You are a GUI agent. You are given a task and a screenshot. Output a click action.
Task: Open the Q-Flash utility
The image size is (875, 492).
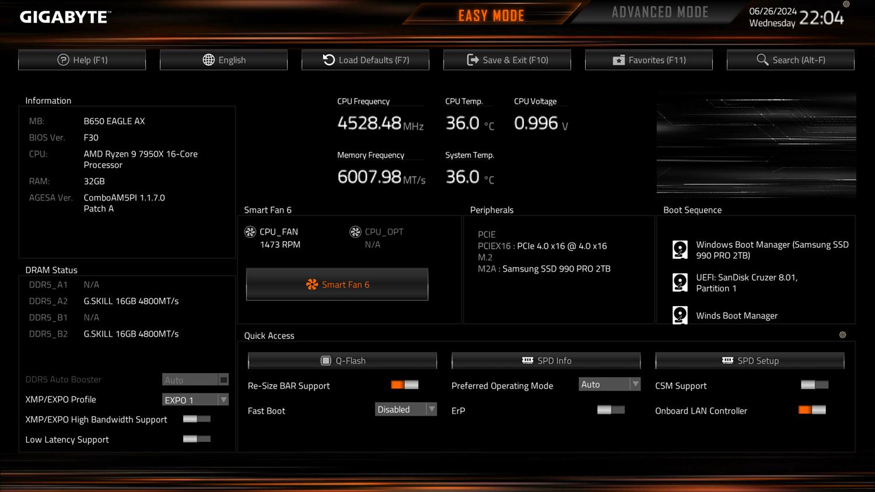tap(342, 361)
